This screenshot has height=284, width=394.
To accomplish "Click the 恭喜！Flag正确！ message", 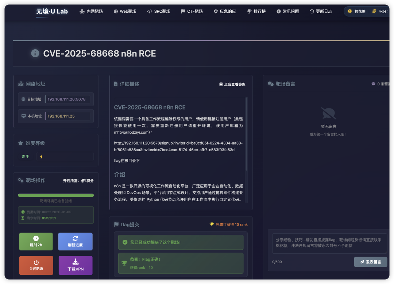I will tap(145, 260).
